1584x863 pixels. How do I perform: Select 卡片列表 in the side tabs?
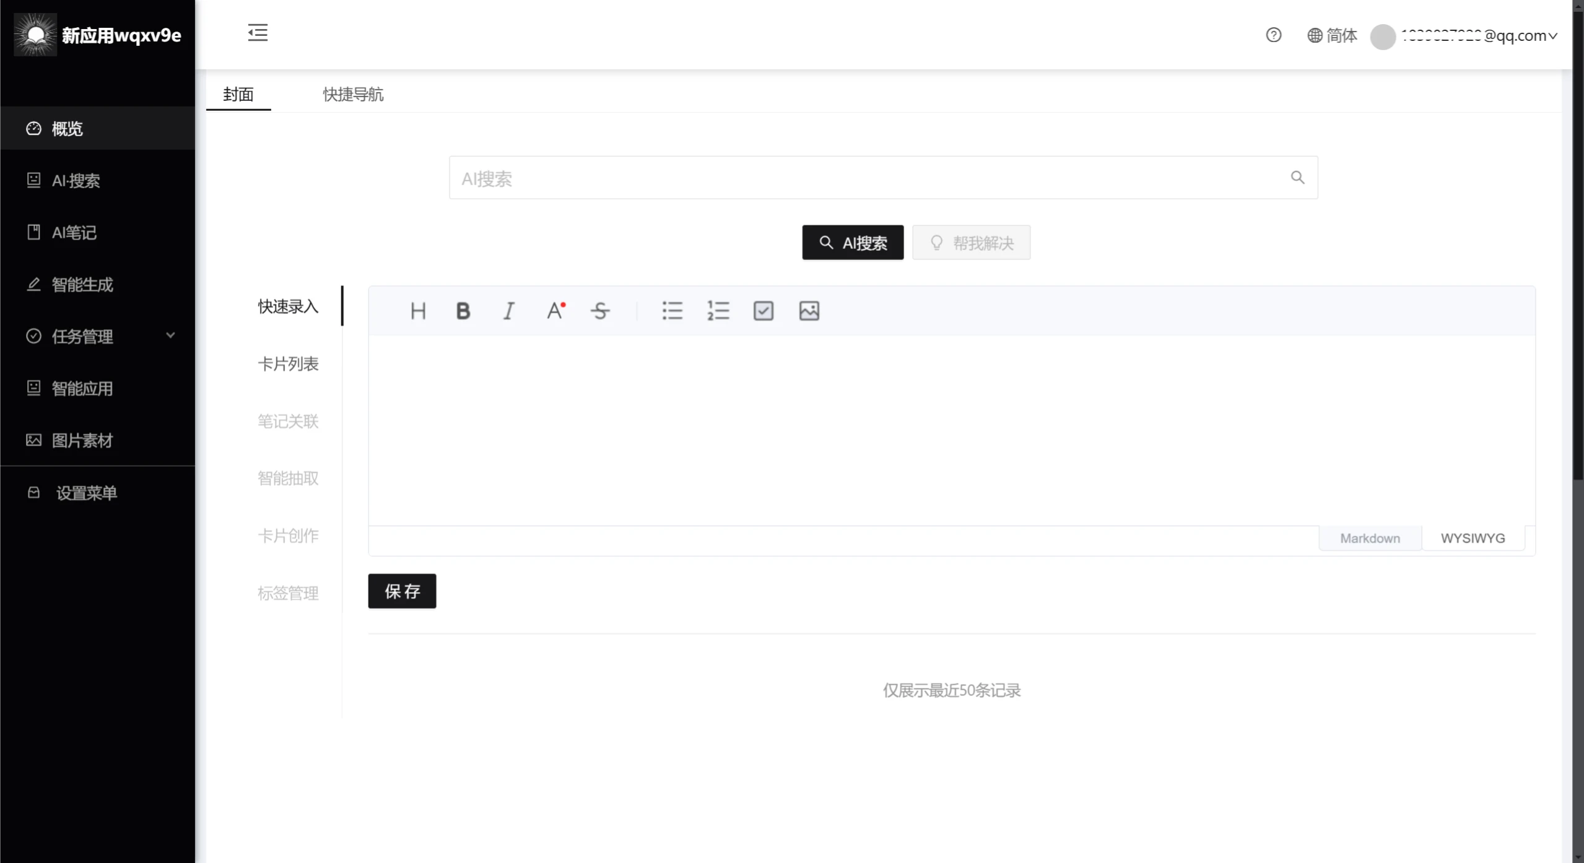pos(288,364)
